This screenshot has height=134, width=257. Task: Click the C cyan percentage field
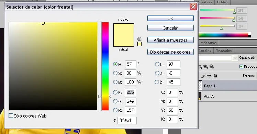(172, 92)
